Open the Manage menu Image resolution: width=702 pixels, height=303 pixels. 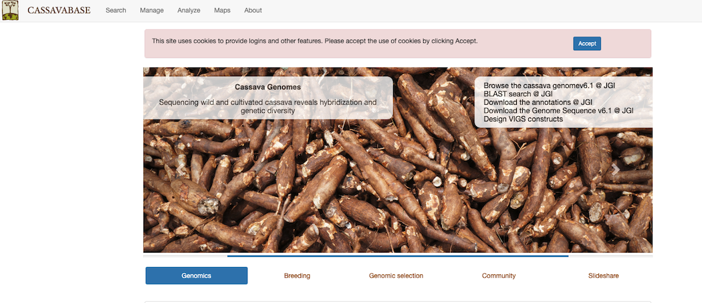click(x=152, y=10)
